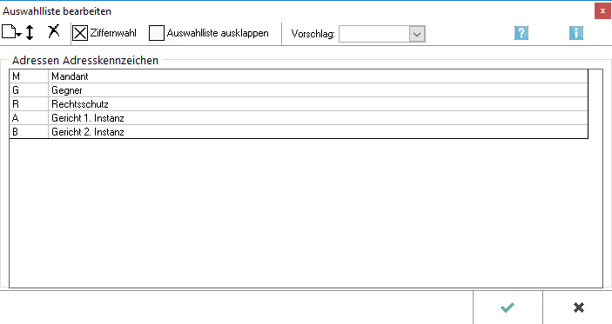
Task: Click the delete entry X icon
Action: coord(54,31)
